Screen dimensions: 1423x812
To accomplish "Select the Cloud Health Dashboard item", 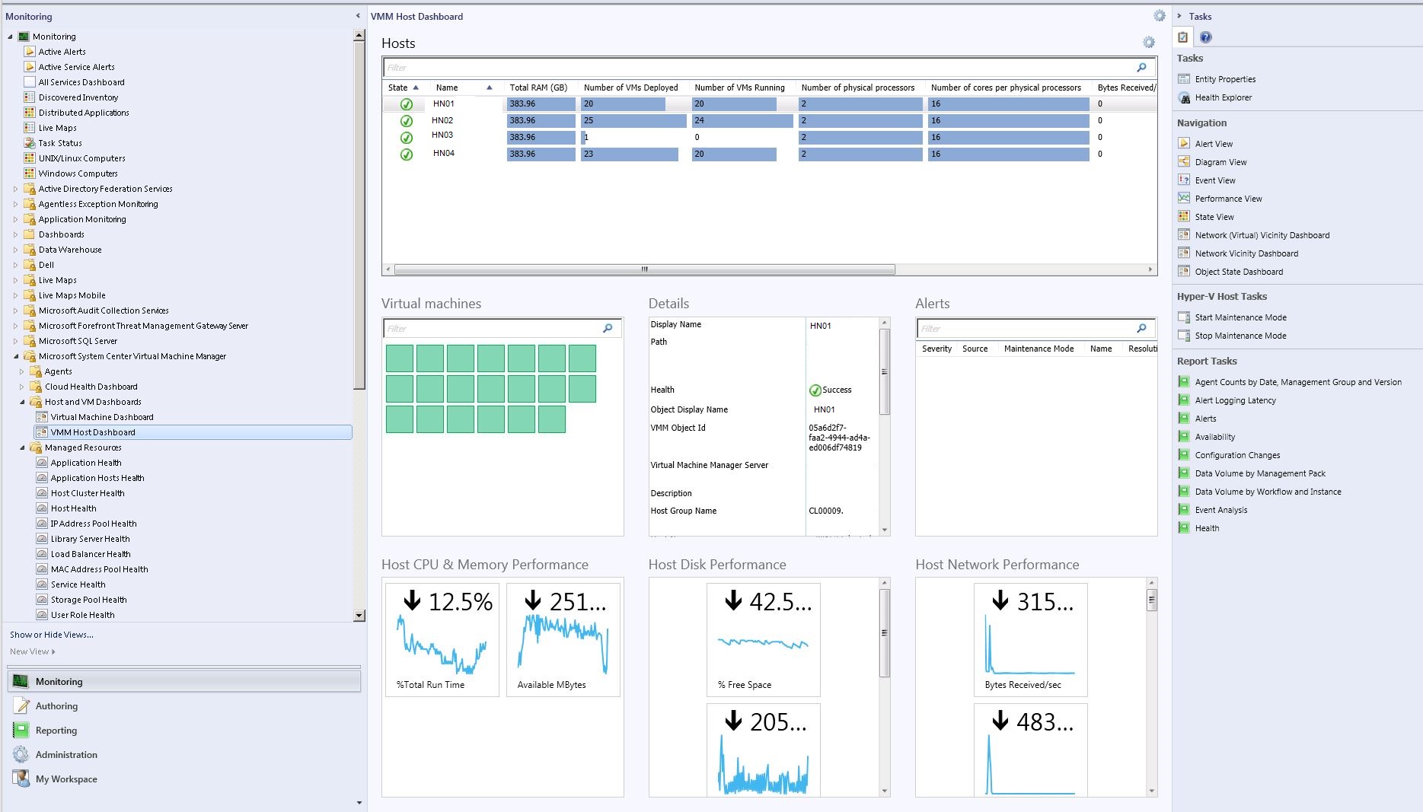I will 91,387.
